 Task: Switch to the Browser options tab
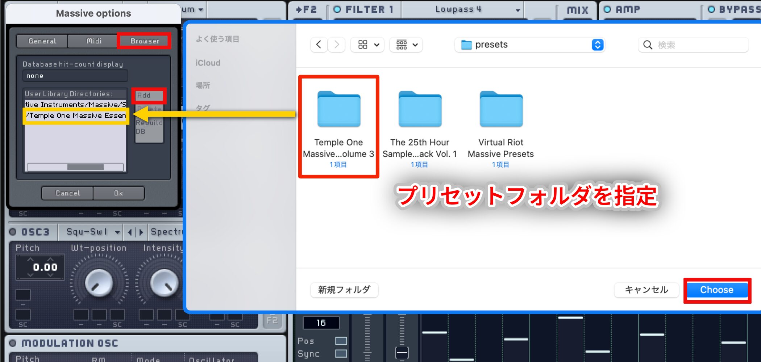[x=145, y=41]
